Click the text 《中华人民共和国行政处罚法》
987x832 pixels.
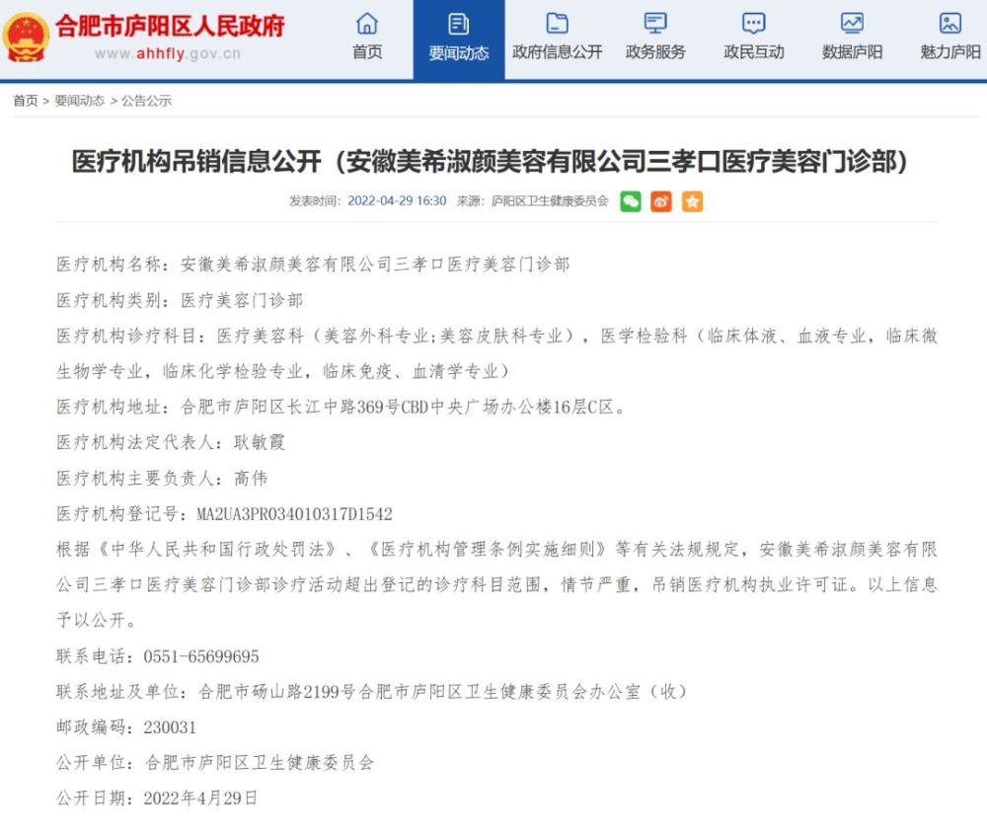point(217,550)
